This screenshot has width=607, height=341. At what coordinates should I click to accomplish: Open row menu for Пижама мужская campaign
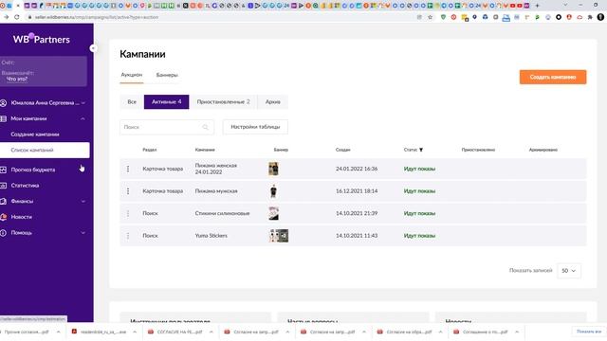click(128, 191)
